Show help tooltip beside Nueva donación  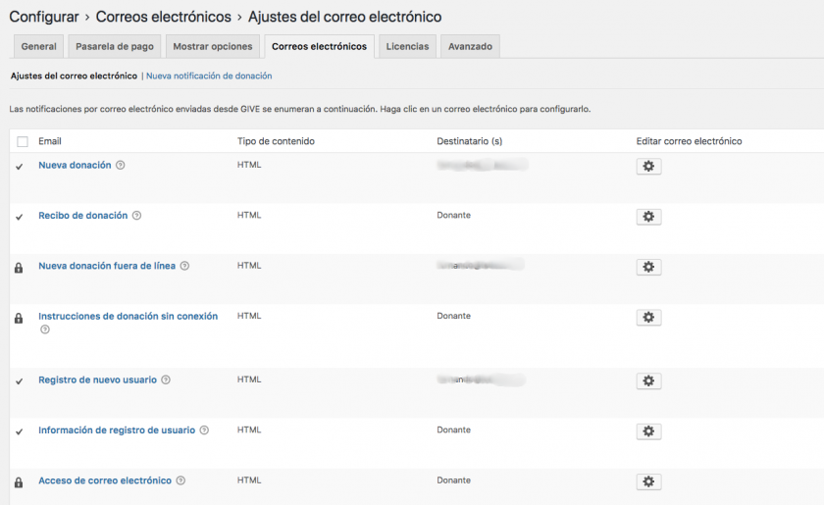tap(121, 165)
